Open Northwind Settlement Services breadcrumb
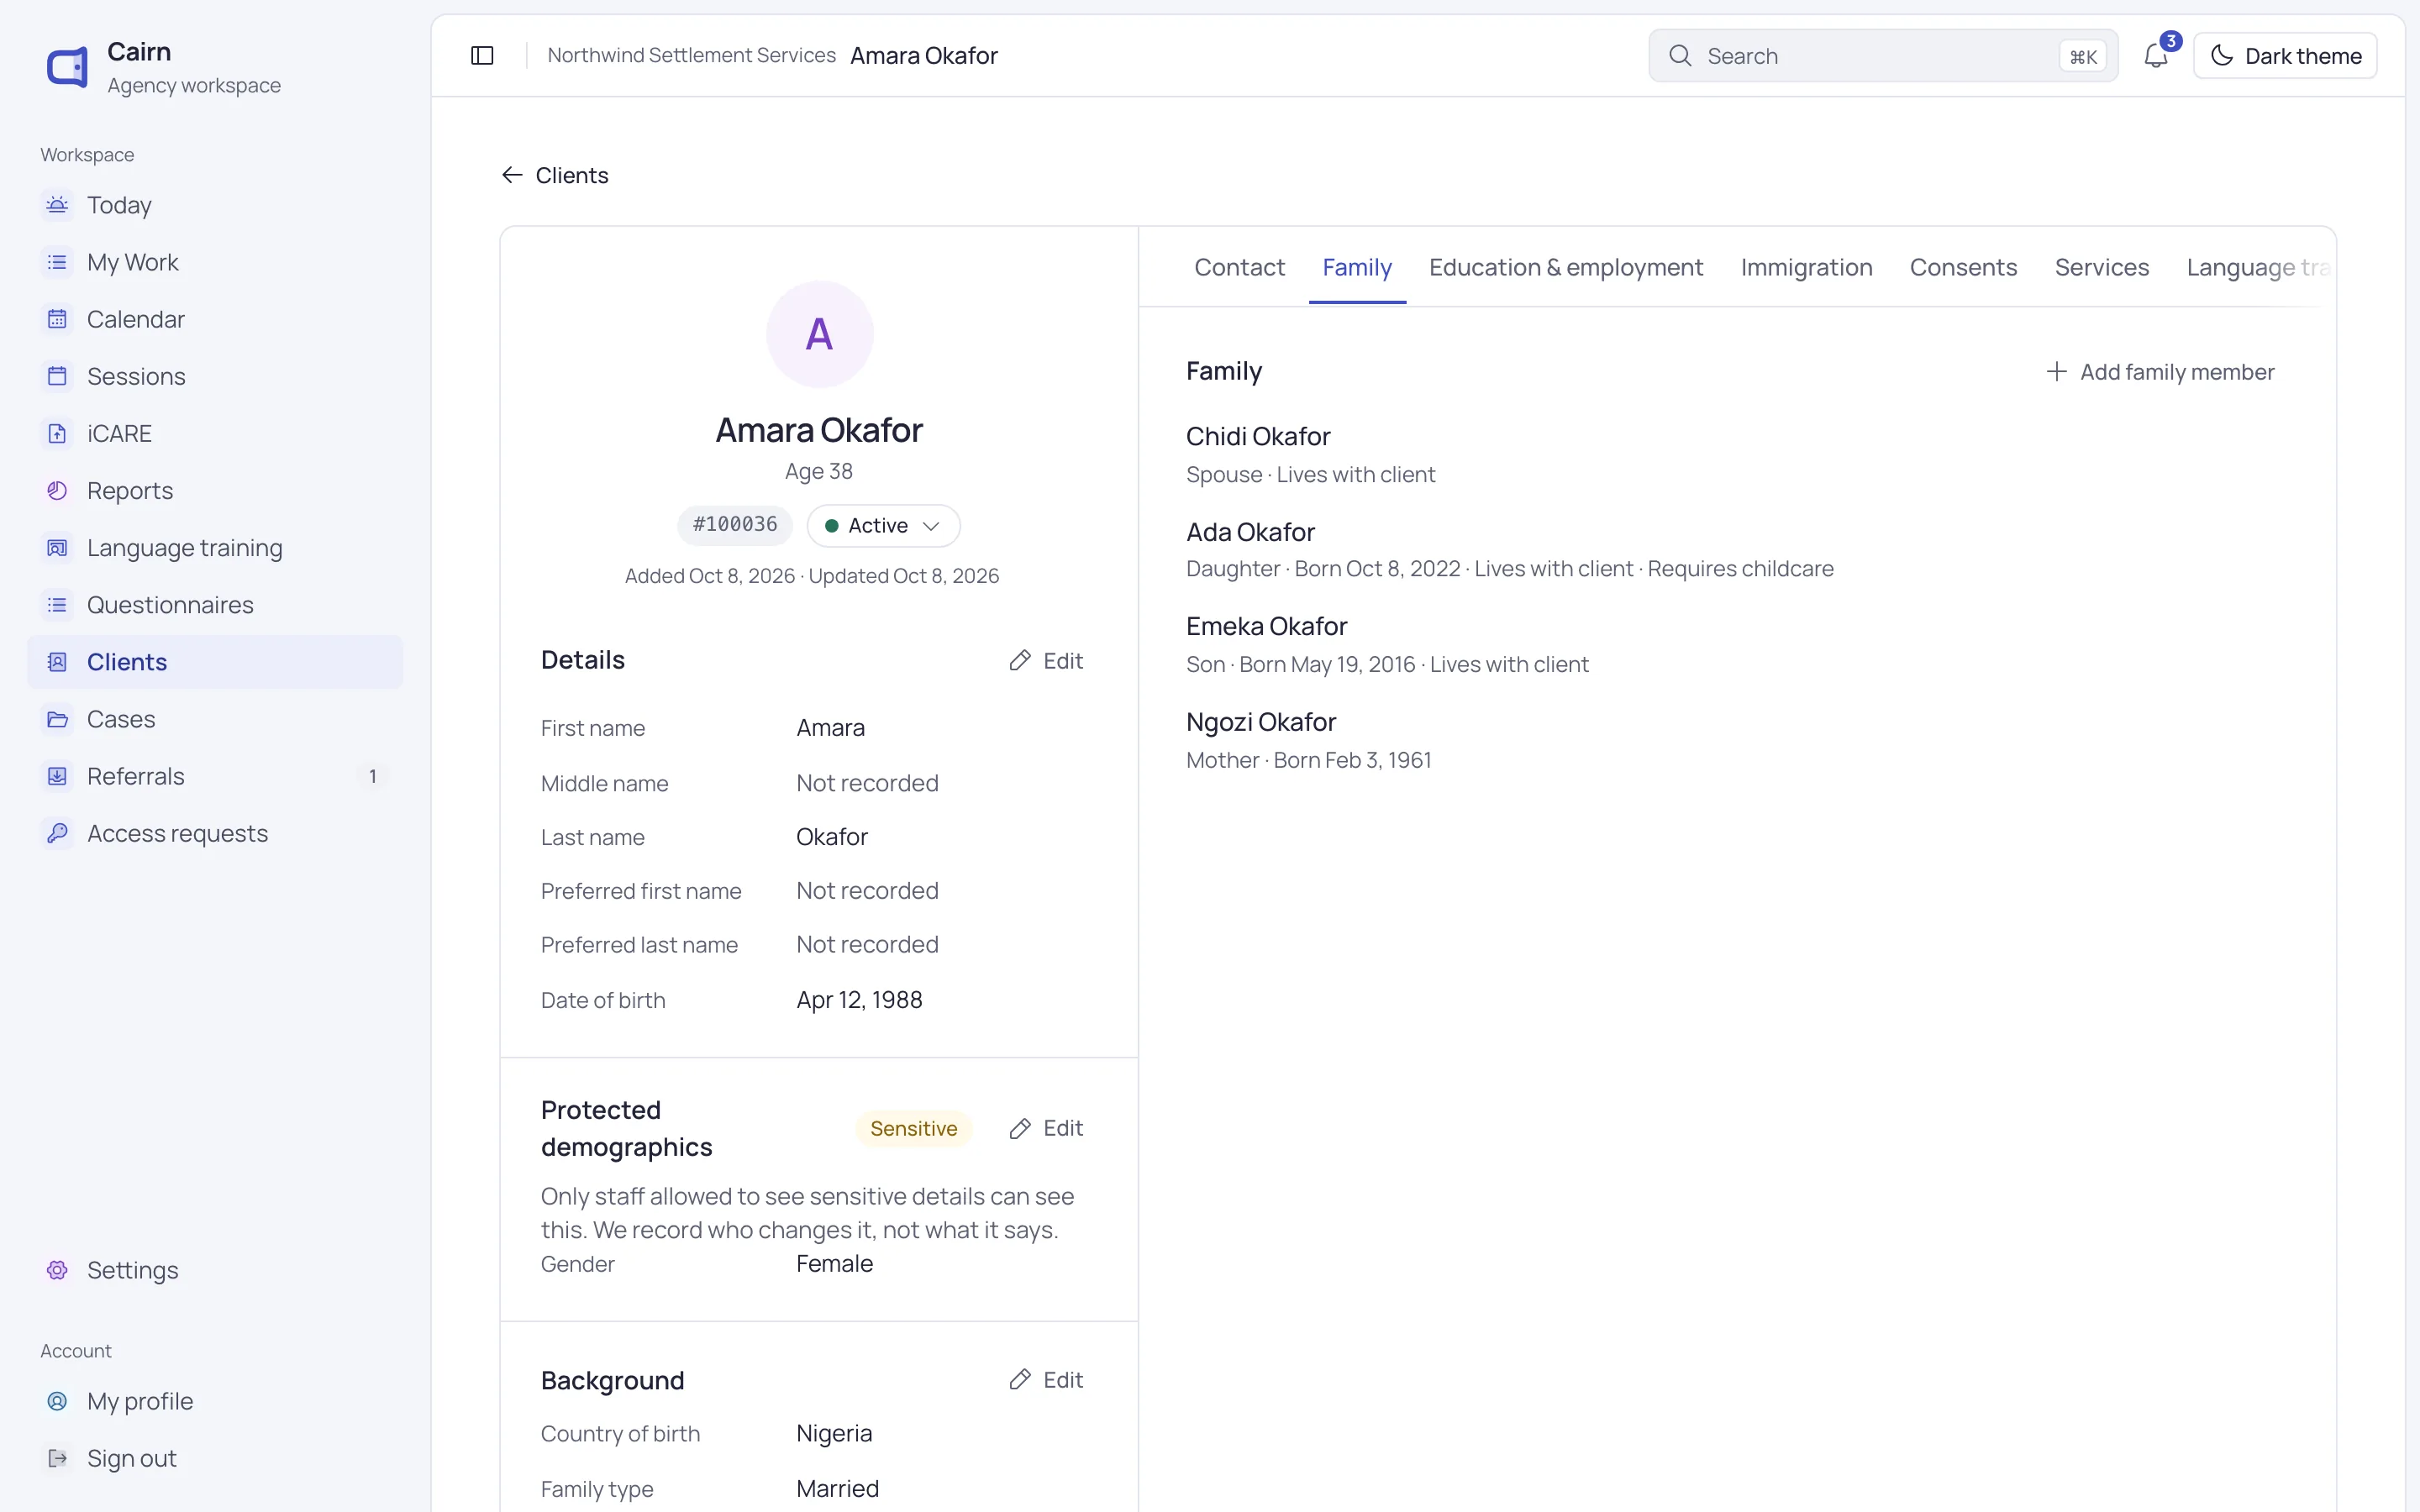The height and width of the screenshot is (1512, 2420). (x=691, y=55)
